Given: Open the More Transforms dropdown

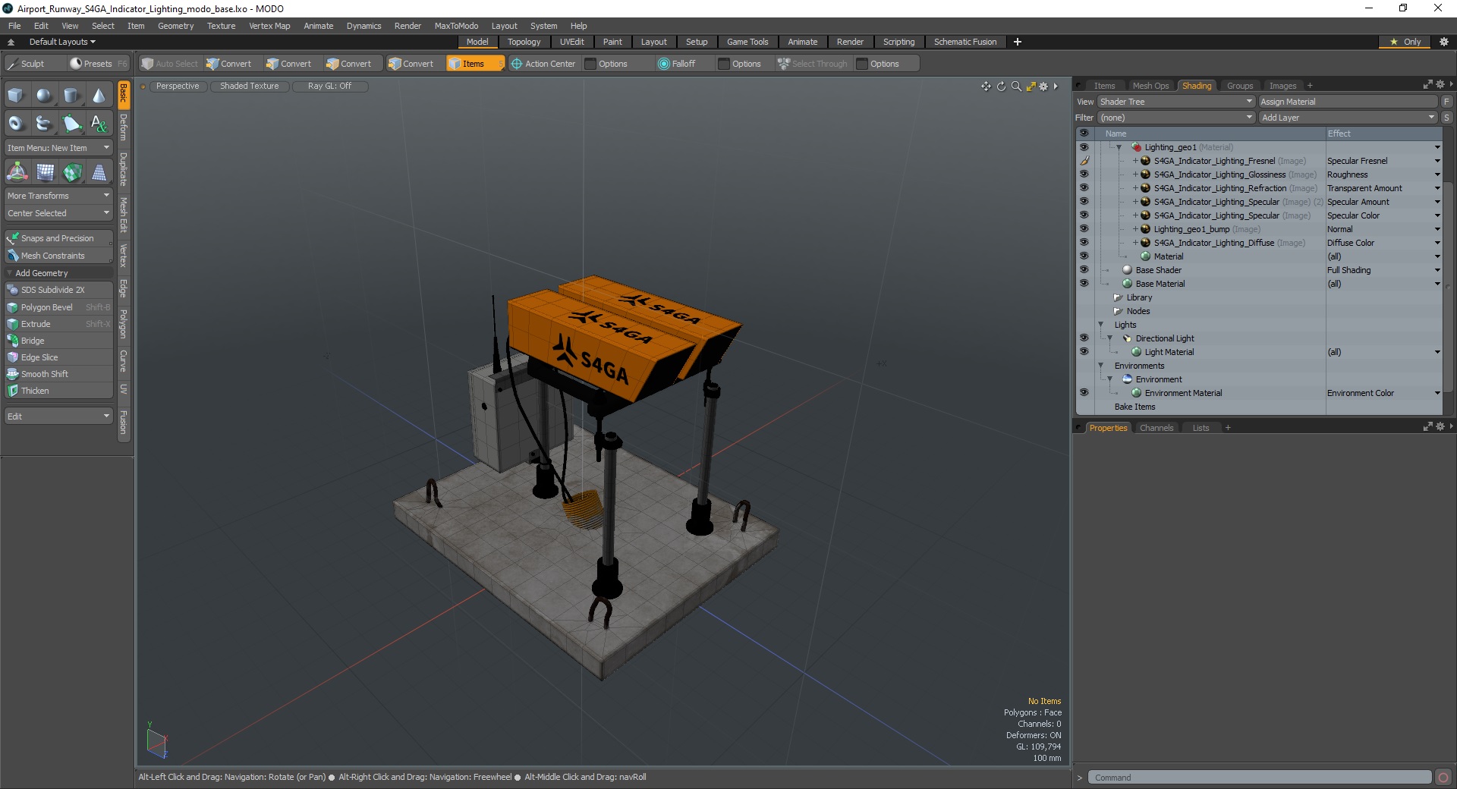Looking at the screenshot, I should (x=58, y=196).
